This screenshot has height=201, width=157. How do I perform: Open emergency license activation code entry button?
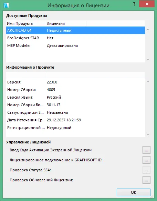[x=146, y=150]
